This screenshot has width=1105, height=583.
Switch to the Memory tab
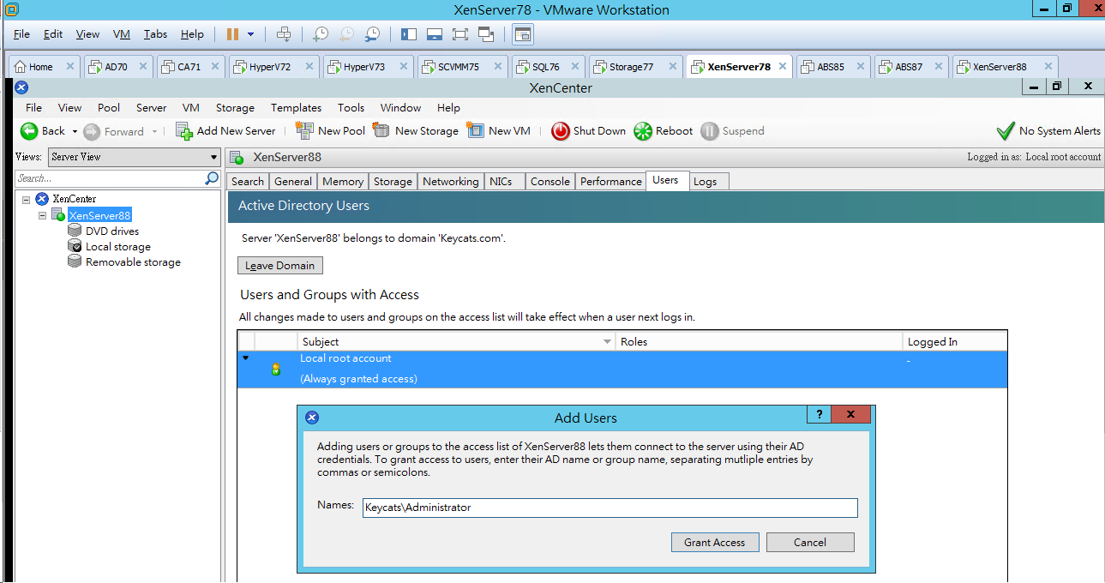343,182
